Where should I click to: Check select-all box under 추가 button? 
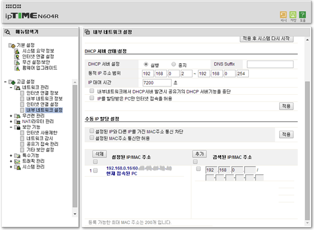(195, 161)
